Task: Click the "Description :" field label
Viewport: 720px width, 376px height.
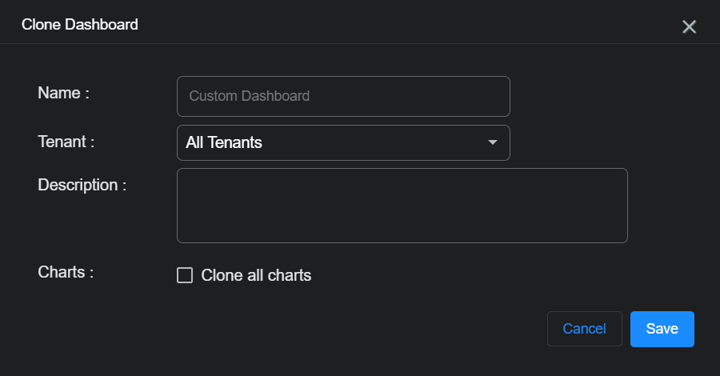Action: pos(82,185)
